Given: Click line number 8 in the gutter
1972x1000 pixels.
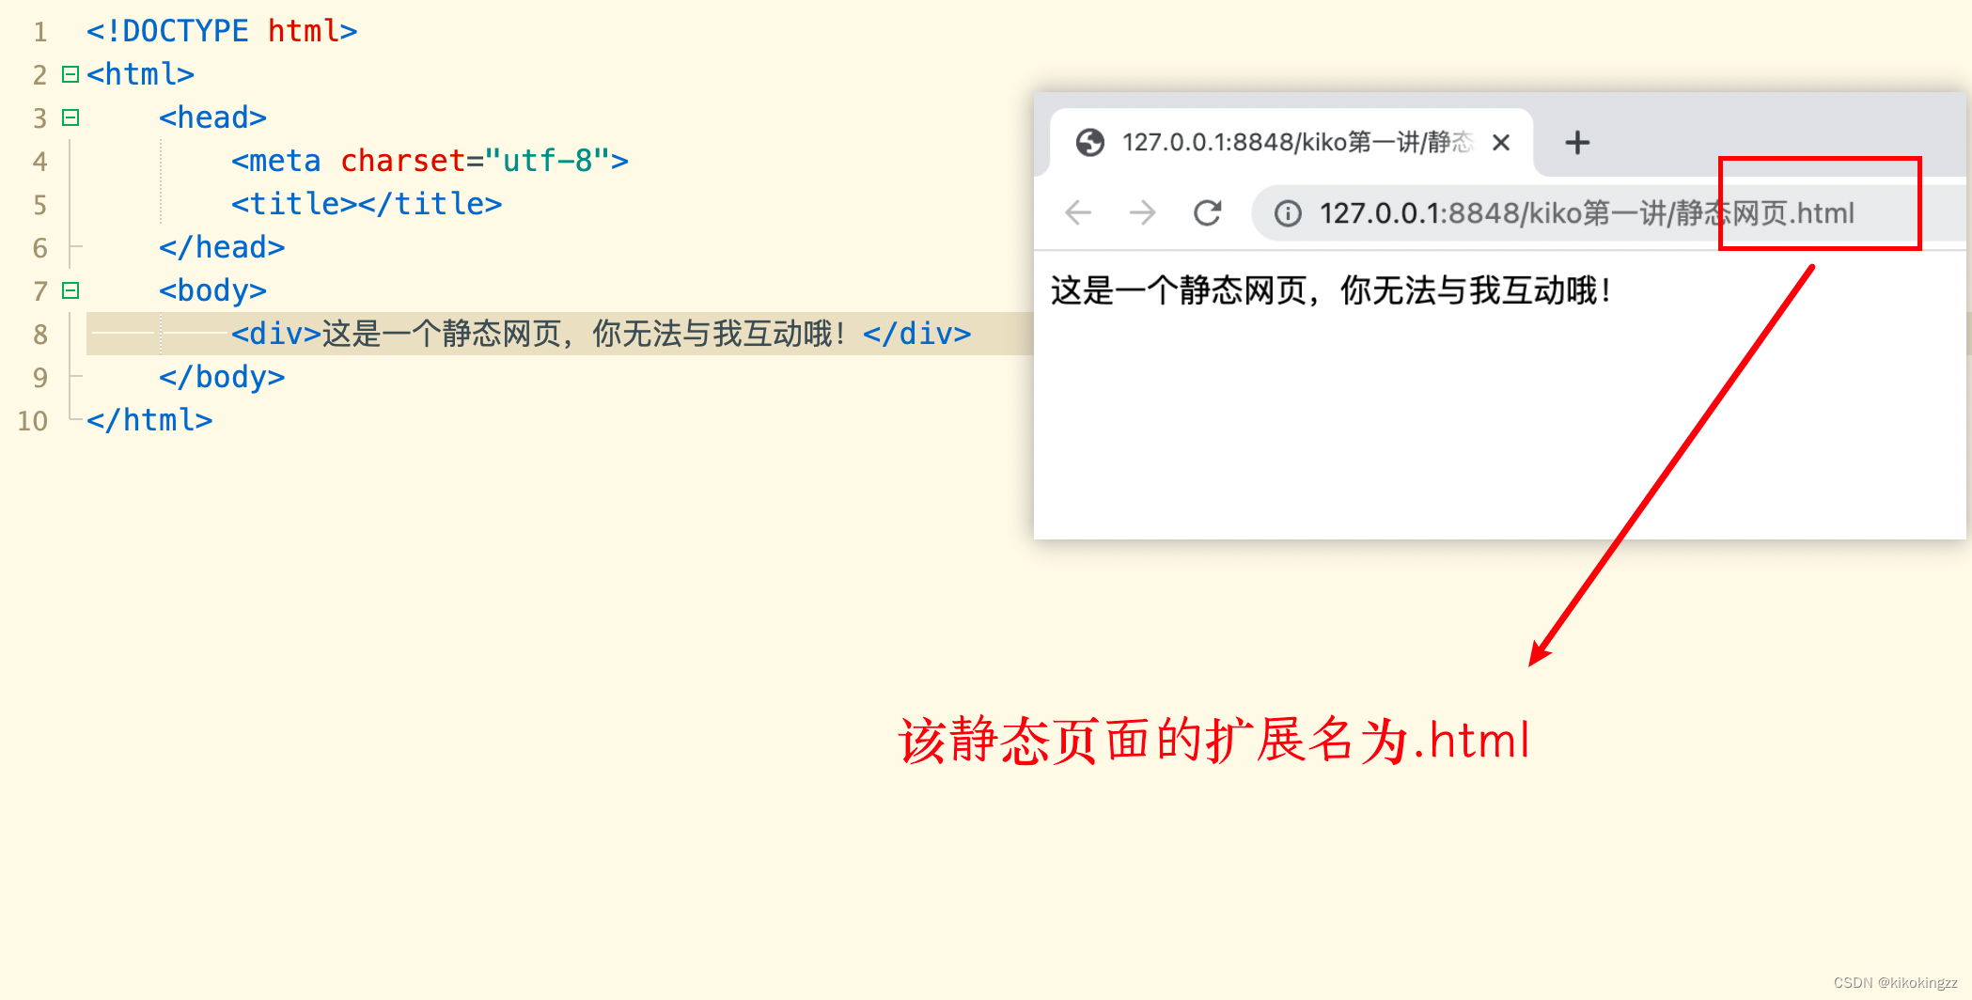Looking at the screenshot, I should tap(39, 335).
